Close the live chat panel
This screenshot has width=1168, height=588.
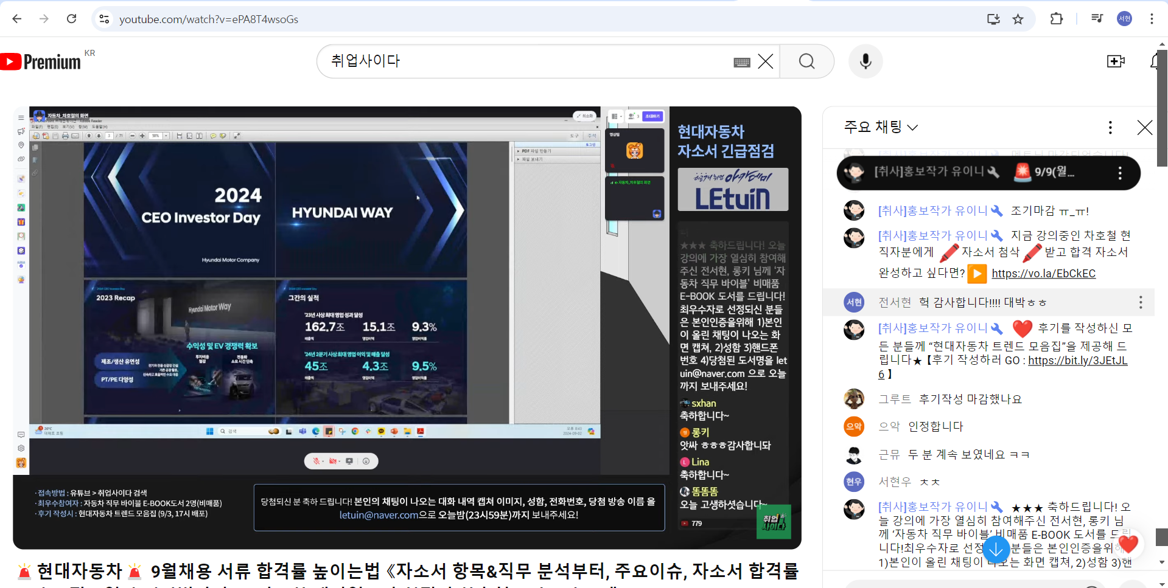pyautogui.click(x=1144, y=127)
